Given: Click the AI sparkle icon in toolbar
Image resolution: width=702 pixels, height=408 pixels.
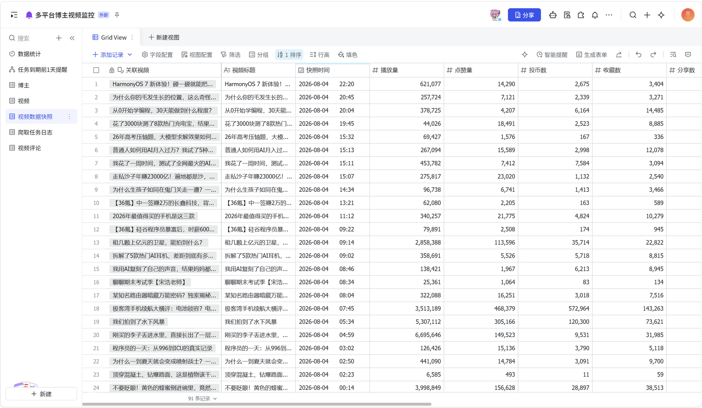Looking at the screenshot, I should tap(525, 55).
